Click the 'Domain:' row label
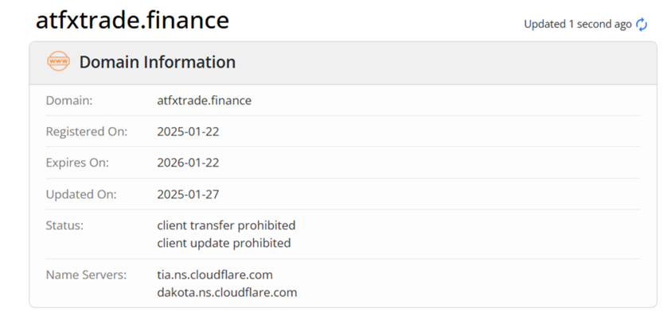The height and width of the screenshot is (319, 671). click(69, 101)
